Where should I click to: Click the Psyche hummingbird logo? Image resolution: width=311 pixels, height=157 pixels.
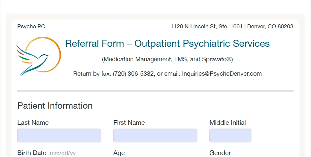coord(38,55)
